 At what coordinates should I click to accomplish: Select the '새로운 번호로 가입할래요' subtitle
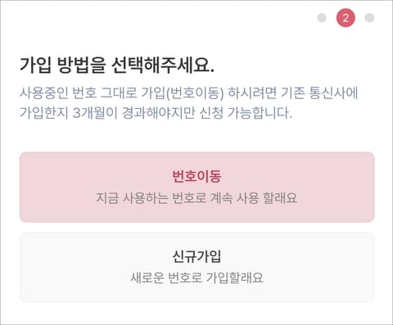tap(196, 278)
